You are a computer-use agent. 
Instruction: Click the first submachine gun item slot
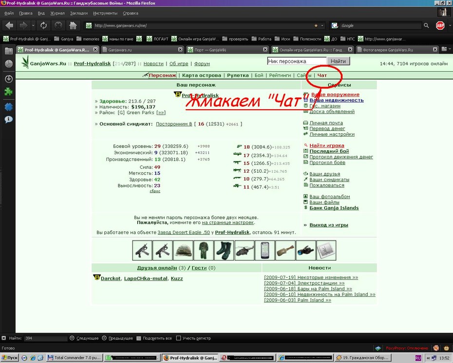(142, 250)
